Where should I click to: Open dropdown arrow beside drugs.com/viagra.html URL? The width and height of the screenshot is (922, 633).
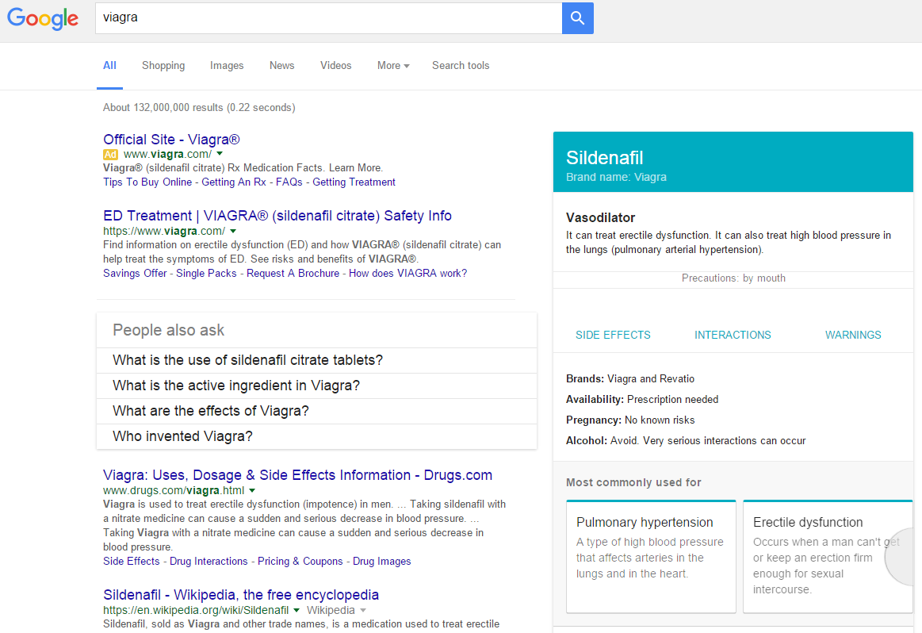(253, 490)
